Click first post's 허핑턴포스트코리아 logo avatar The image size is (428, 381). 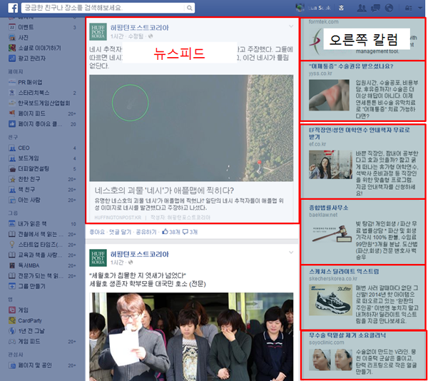pos(98,31)
